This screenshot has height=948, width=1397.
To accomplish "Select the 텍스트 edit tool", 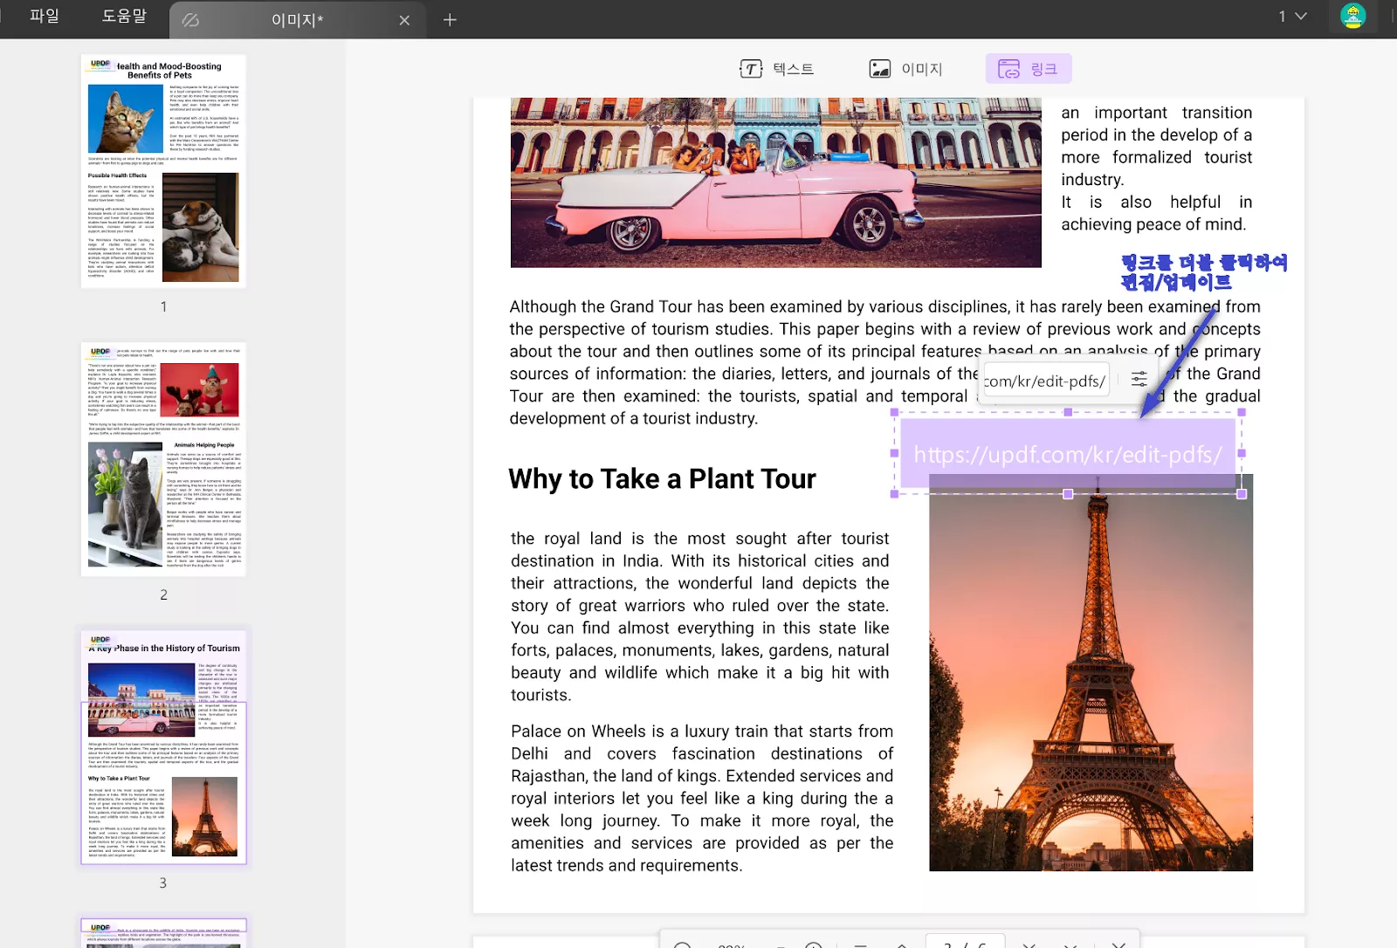I will [x=777, y=69].
